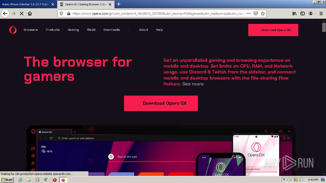Screen dimensions: 326x183
Task: Launch Chrome from the taskbar
Action: (46, 180)
